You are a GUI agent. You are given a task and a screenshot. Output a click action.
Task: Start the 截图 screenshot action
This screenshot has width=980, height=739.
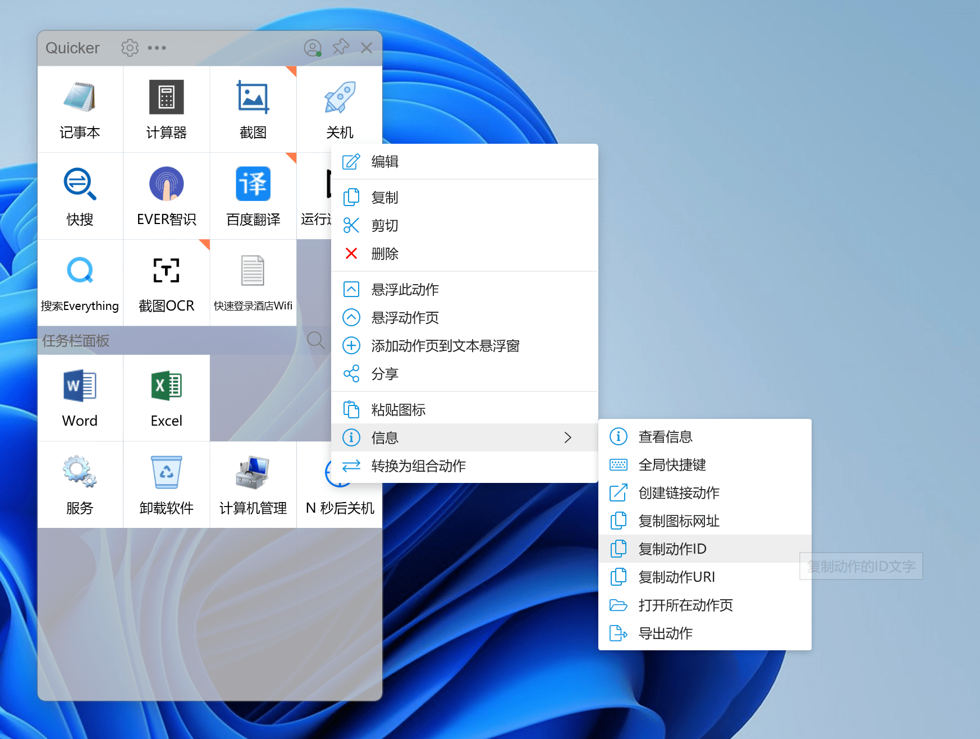(x=253, y=110)
